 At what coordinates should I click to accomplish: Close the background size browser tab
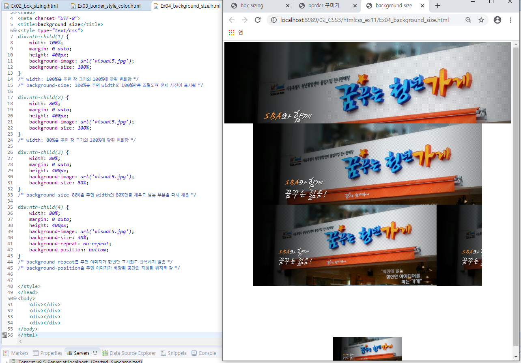pos(422,6)
